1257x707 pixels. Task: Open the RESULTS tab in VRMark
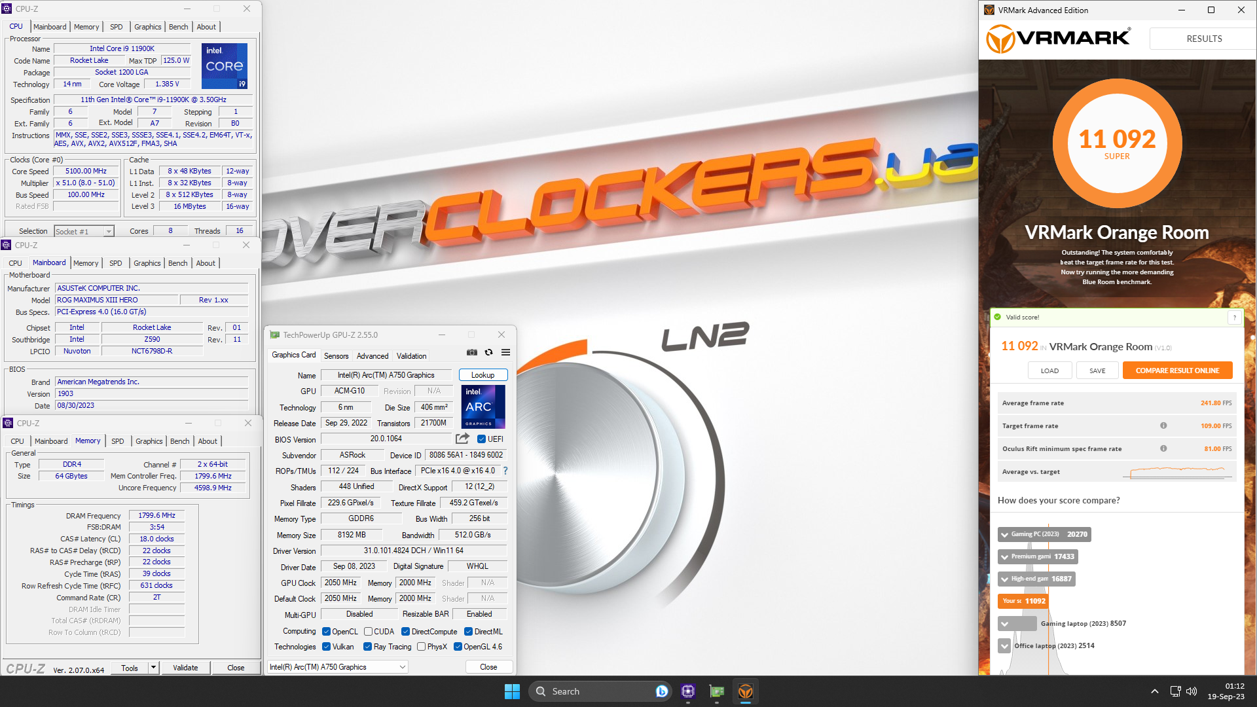(1203, 39)
